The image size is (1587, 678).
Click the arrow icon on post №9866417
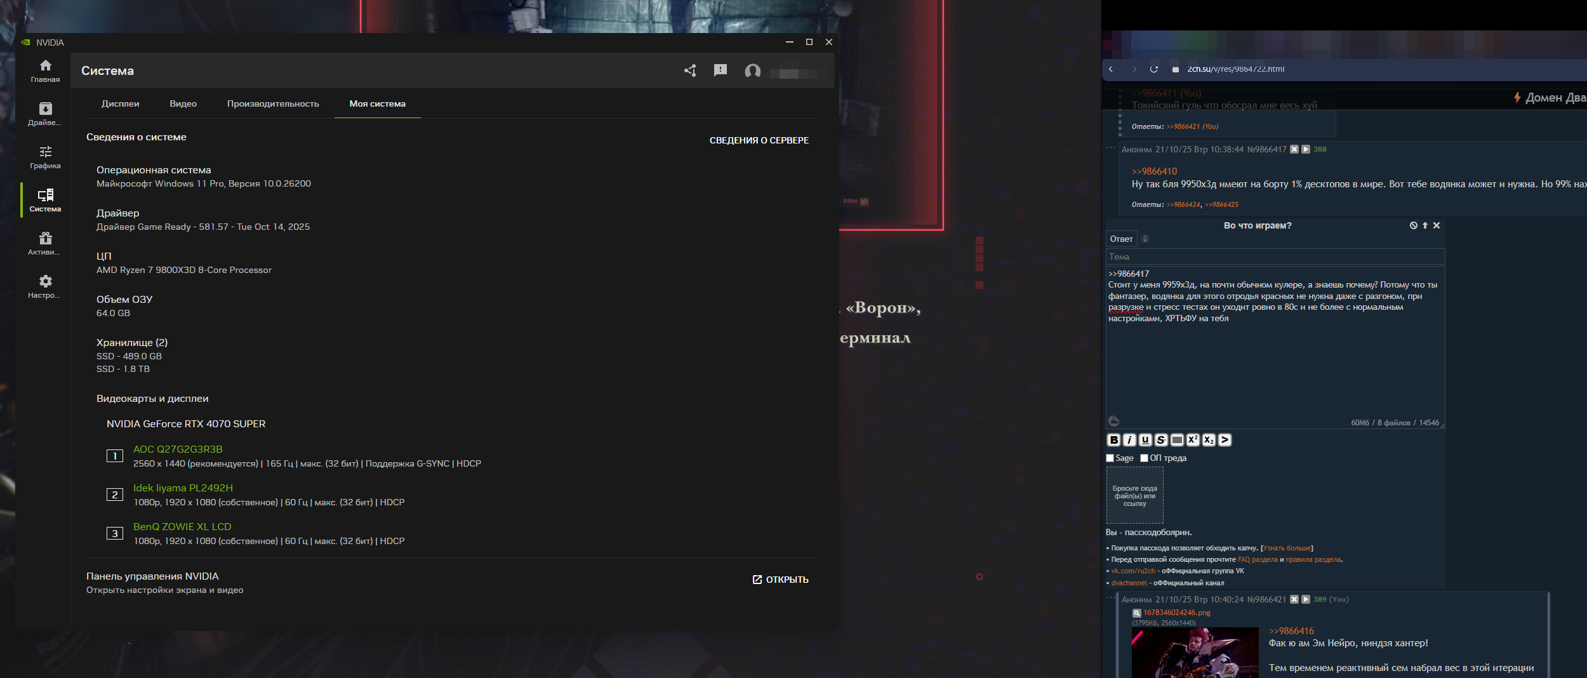pos(1306,149)
